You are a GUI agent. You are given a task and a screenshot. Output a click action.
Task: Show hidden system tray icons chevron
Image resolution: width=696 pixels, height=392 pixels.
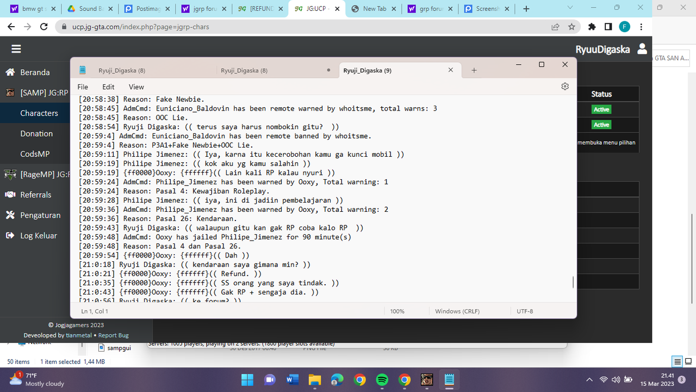coord(589,379)
